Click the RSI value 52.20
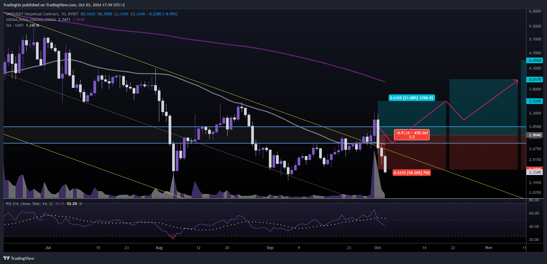Screen dimensions: 547x264 click(72, 204)
